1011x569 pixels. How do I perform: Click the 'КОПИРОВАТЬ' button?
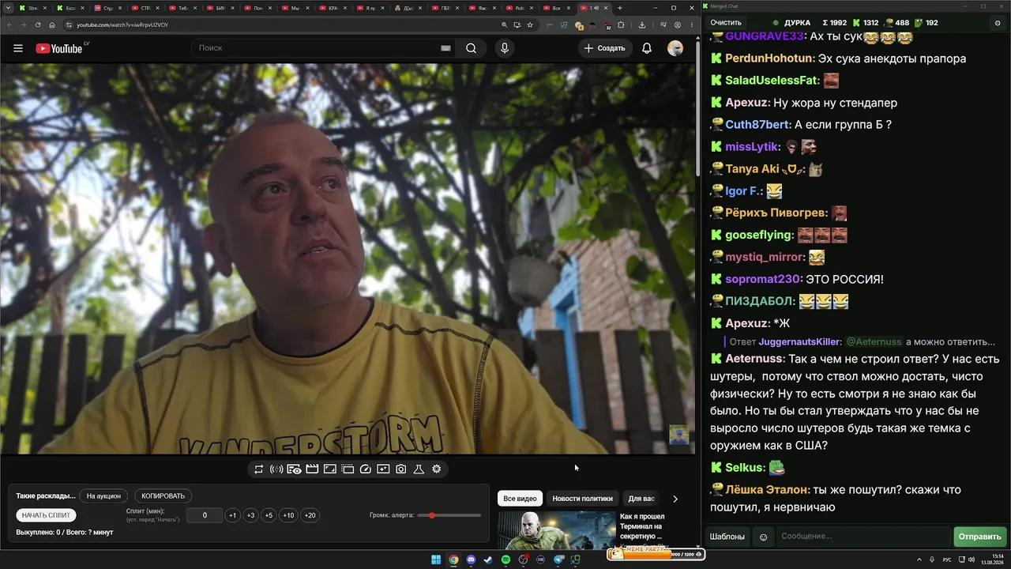[163, 496]
